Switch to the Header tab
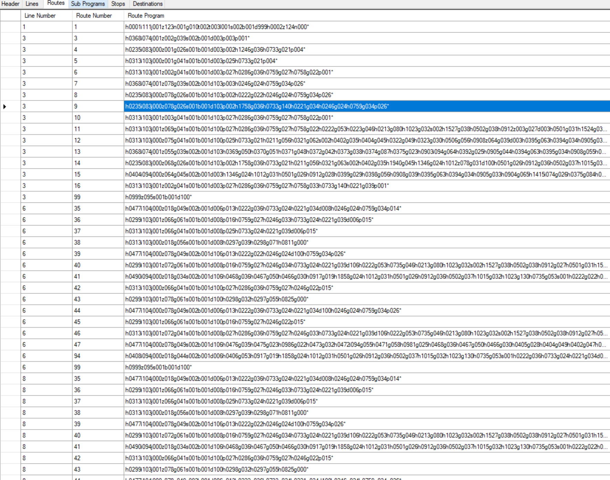The height and width of the screenshot is (480, 610). [x=11, y=4]
